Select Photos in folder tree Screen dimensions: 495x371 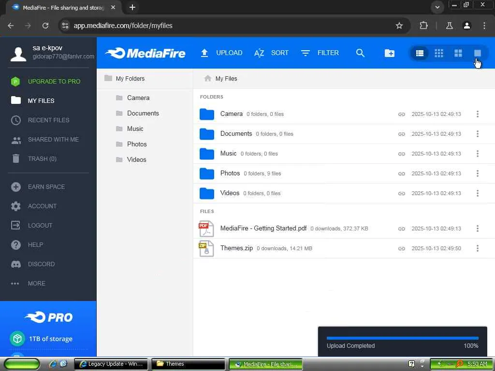pos(131,144)
